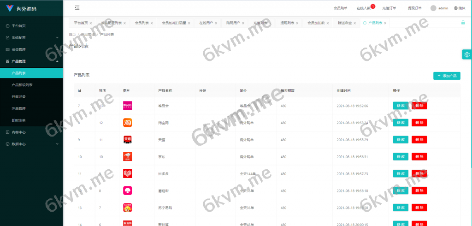The image size is (472, 226).
Task: Click the 首页 breadcrumb link
Action: click(x=72, y=34)
